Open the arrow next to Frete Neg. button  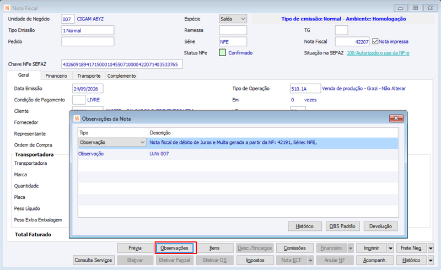[431, 248]
